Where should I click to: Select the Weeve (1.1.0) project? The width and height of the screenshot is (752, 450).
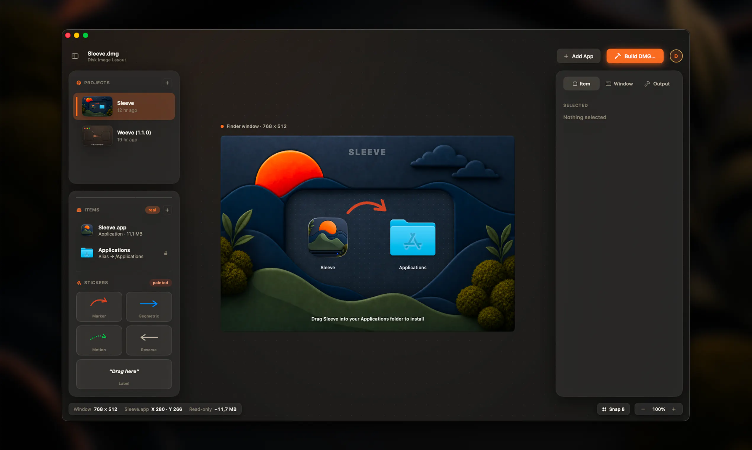coord(124,136)
